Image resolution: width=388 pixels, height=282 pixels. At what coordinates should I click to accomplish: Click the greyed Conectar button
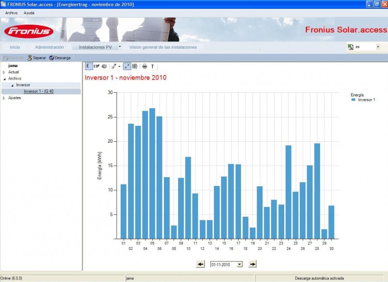[x=14, y=58]
